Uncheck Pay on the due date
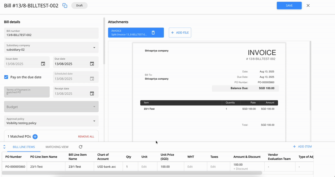 click(6, 77)
